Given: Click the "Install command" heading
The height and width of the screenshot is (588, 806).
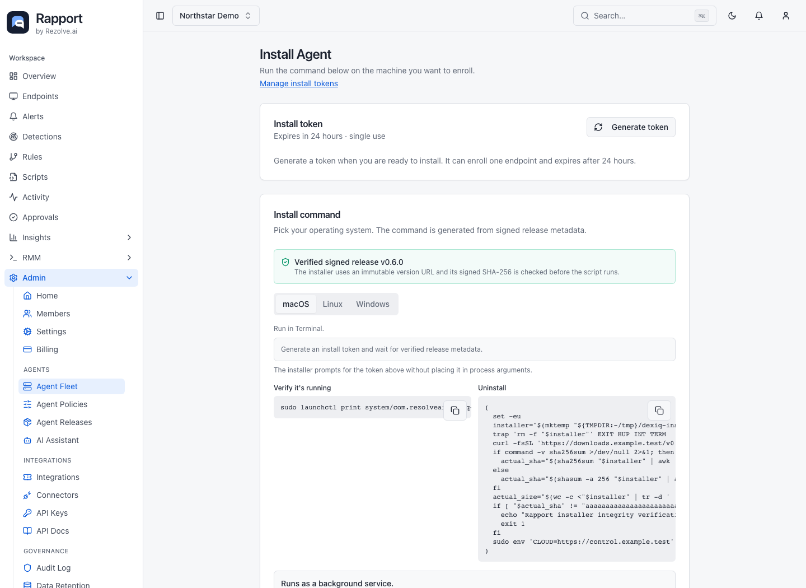Looking at the screenshot, I should [307, 214].
